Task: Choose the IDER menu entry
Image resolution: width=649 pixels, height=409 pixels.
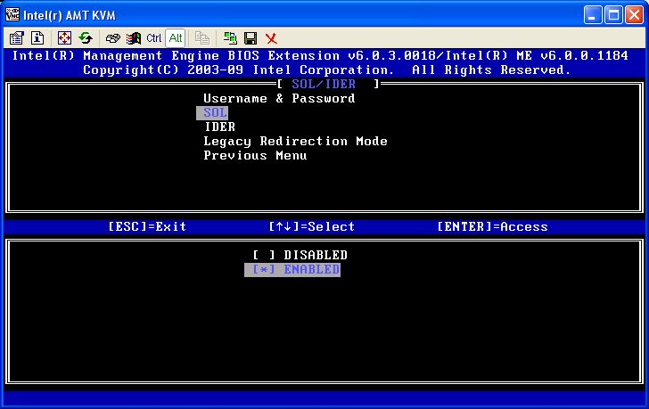Action: point(219,127)
